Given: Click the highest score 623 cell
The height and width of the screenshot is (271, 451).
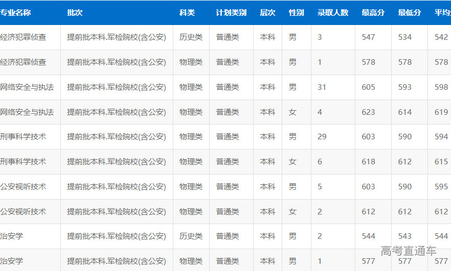Looking at the screenshot, I should point(368,112).
